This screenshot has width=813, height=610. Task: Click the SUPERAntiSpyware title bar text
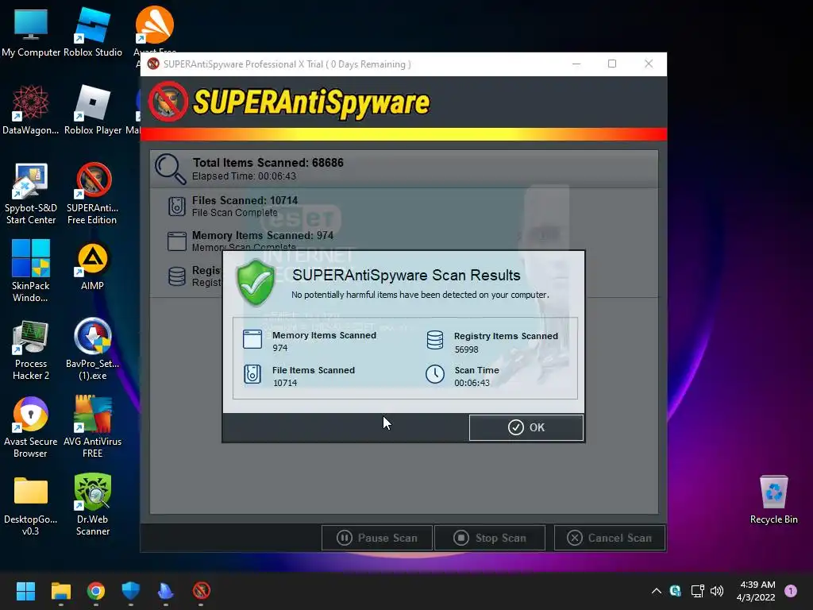[x=287, y=64]
